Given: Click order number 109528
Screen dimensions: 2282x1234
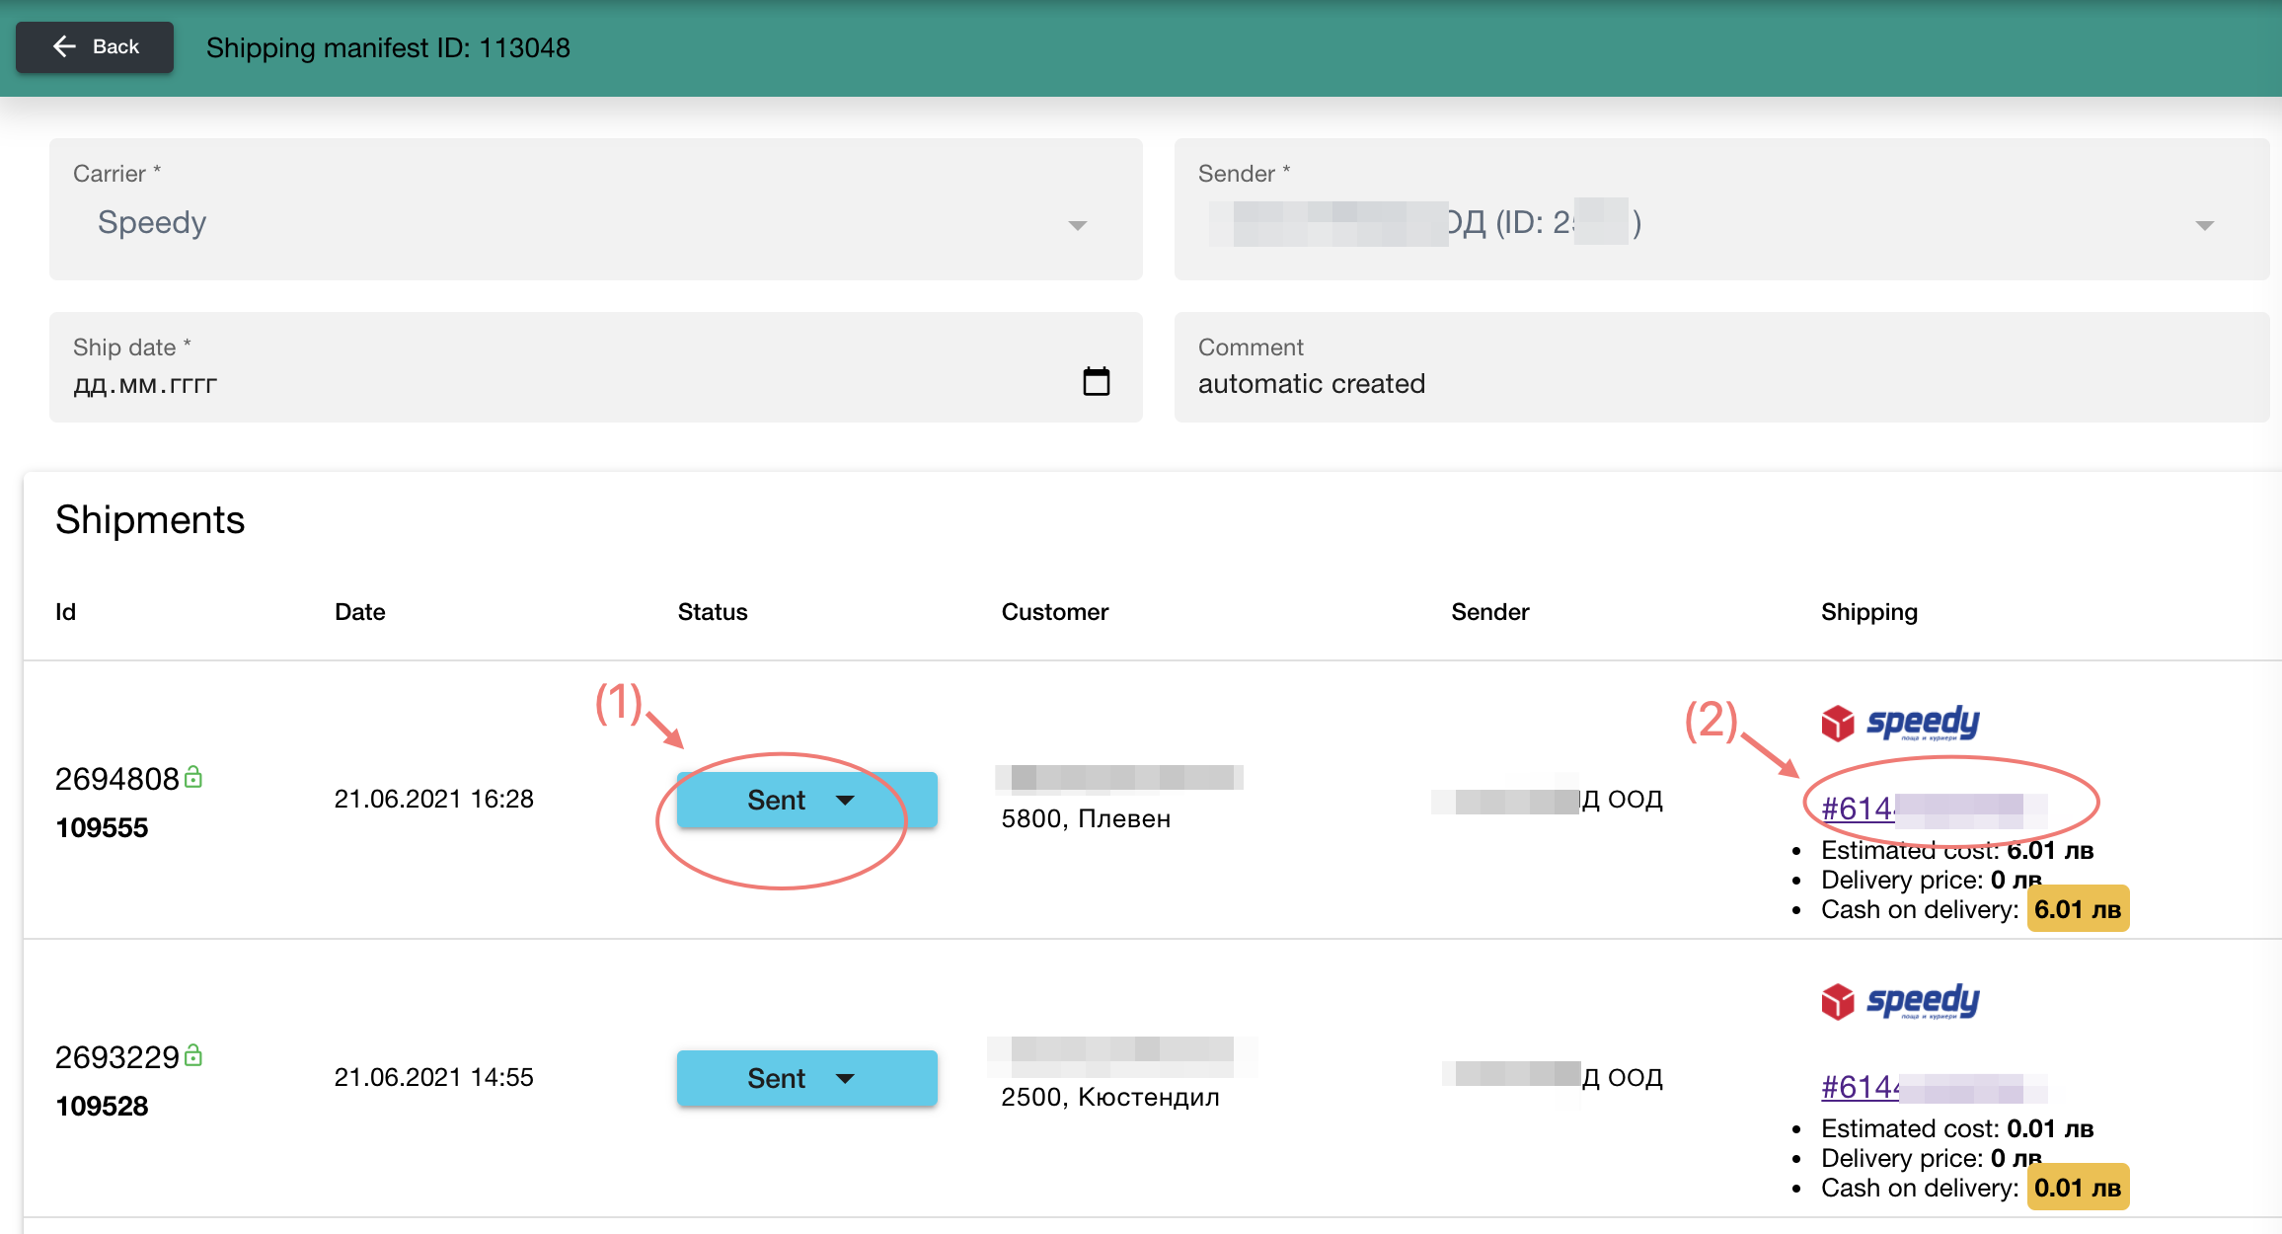Looking at the screenshot, I should [102, 1106].
